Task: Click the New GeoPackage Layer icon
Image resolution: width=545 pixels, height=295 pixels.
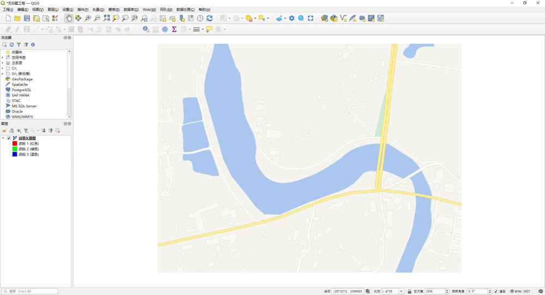Action: click(x=334, y=19)
